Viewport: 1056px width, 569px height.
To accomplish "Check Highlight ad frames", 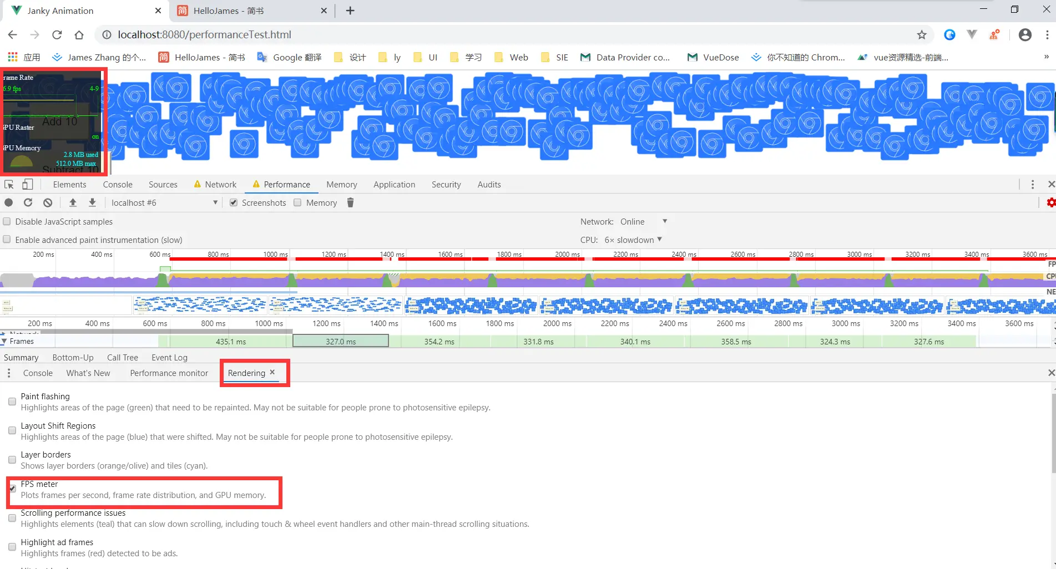I will click(12, 547).
